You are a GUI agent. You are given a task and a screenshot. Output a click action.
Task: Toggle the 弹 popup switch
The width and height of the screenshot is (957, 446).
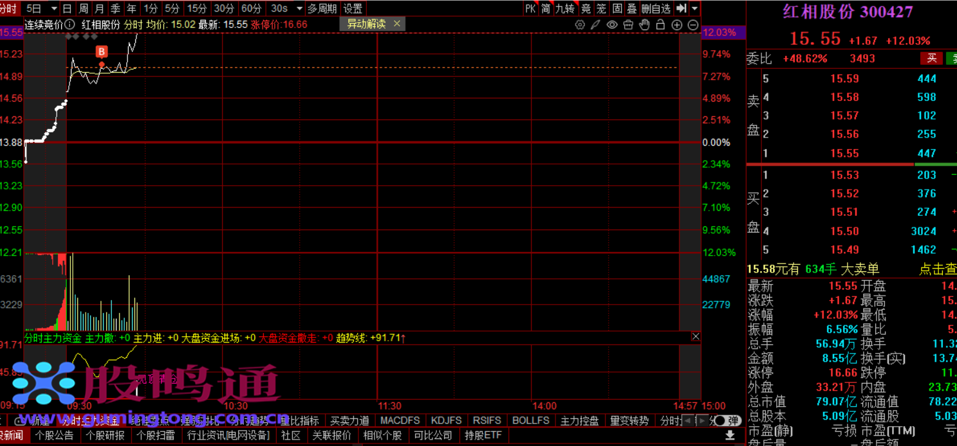pos(727,421)
